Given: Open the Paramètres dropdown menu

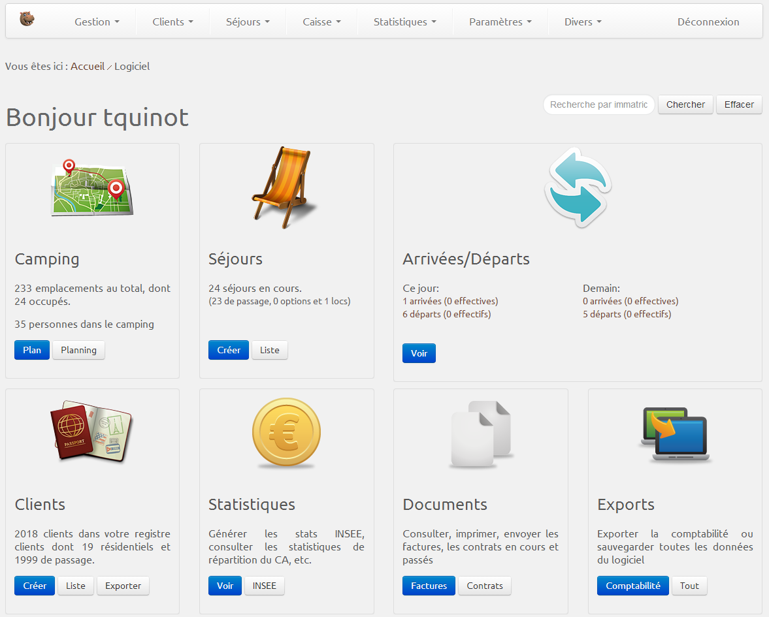Looking at the screenshot, I should [500, 22].
